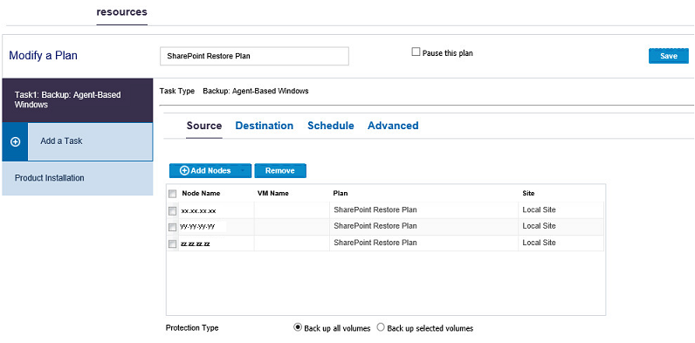The height and width of the screenshot is (343, 695).
Task: Open the Schedule tab
Action: pos(331,126)
